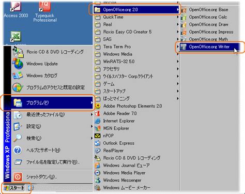Expand the 設定(S) submenu arrow
245x194 pixels.
click(x=91, y=126)
